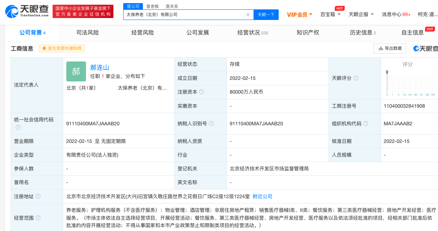This screenshot has width=438, height=231.
Task: Click help icon next to 纳税人识别号
Action: (x=212, y=123)
